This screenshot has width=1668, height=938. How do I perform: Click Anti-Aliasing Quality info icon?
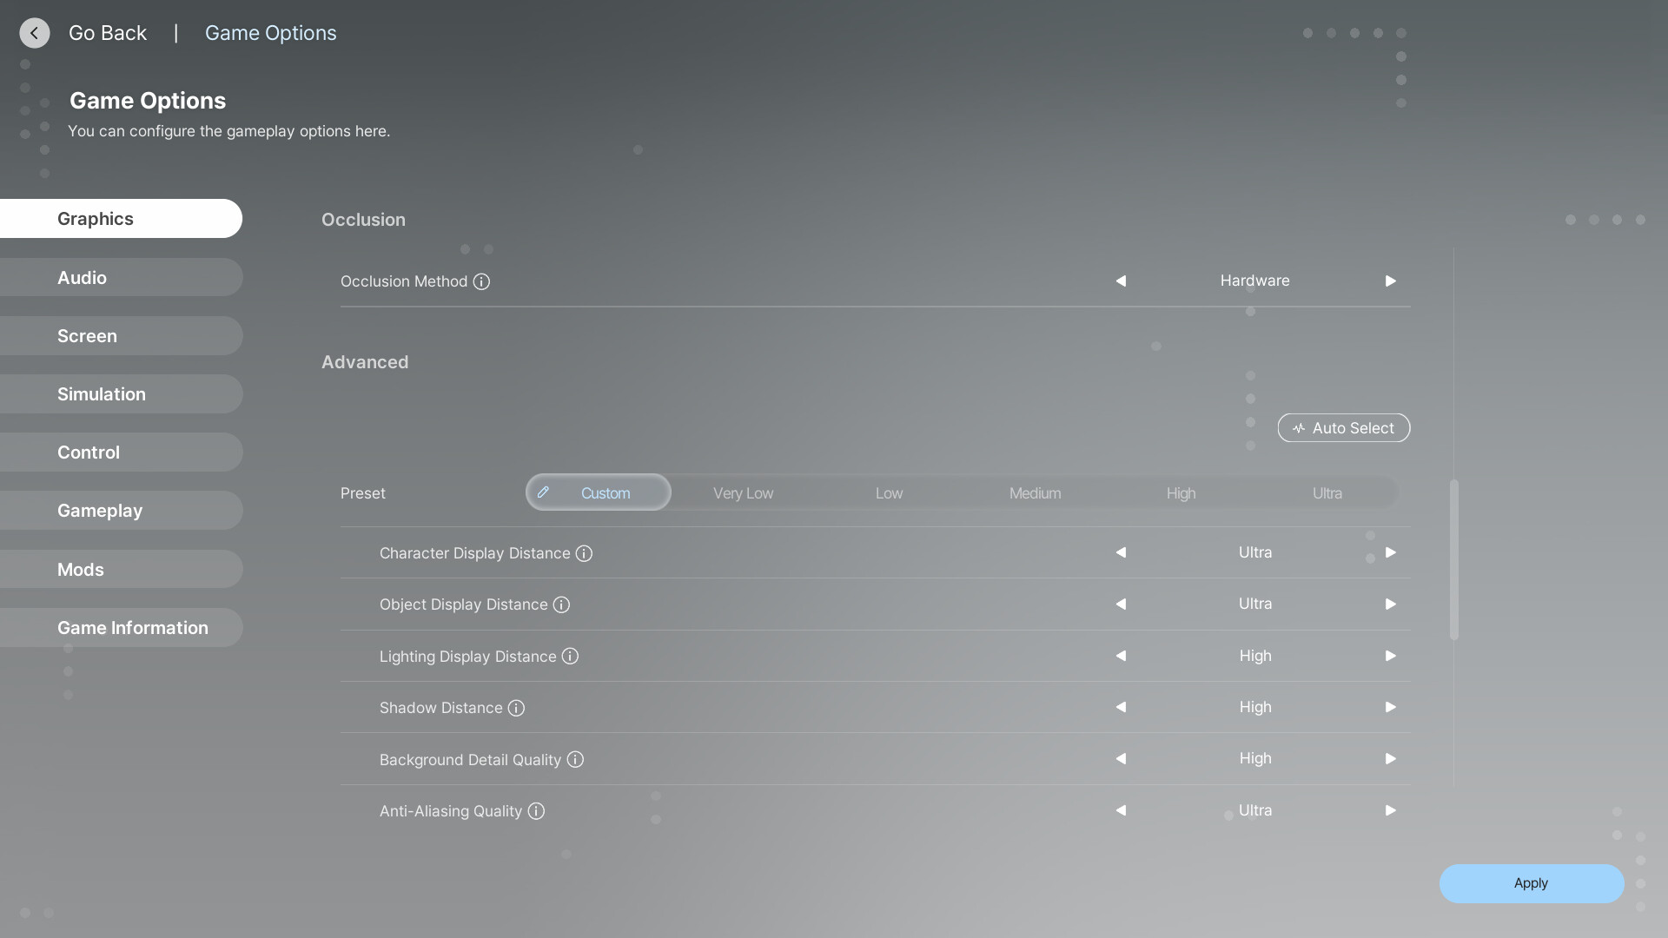coord(536,811)
